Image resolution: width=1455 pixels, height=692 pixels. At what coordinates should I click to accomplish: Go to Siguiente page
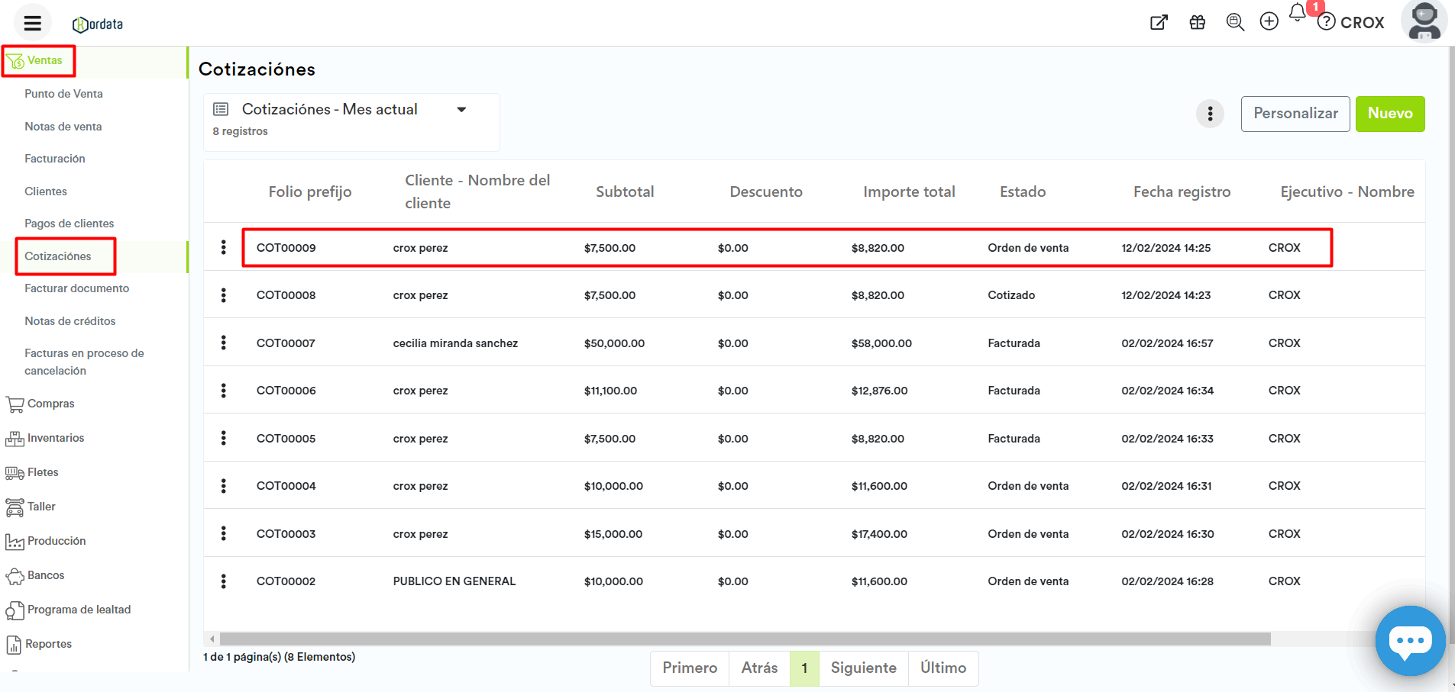pos(863,668)
